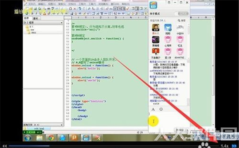Click the green screen recorder widget
Viewport: 239px width, 148px height.
click(33, 132)
